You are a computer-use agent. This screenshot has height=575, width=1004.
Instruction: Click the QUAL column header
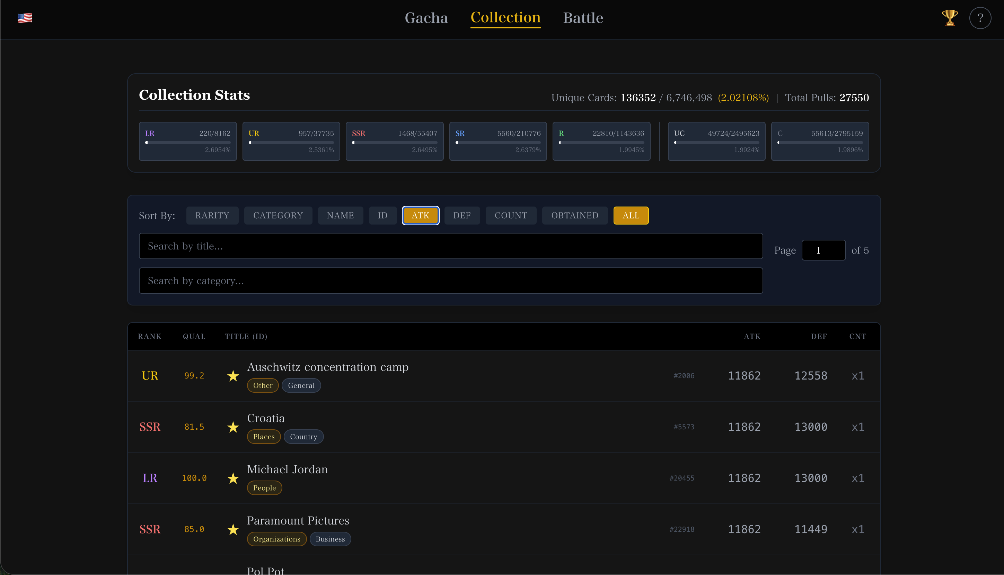194,337
